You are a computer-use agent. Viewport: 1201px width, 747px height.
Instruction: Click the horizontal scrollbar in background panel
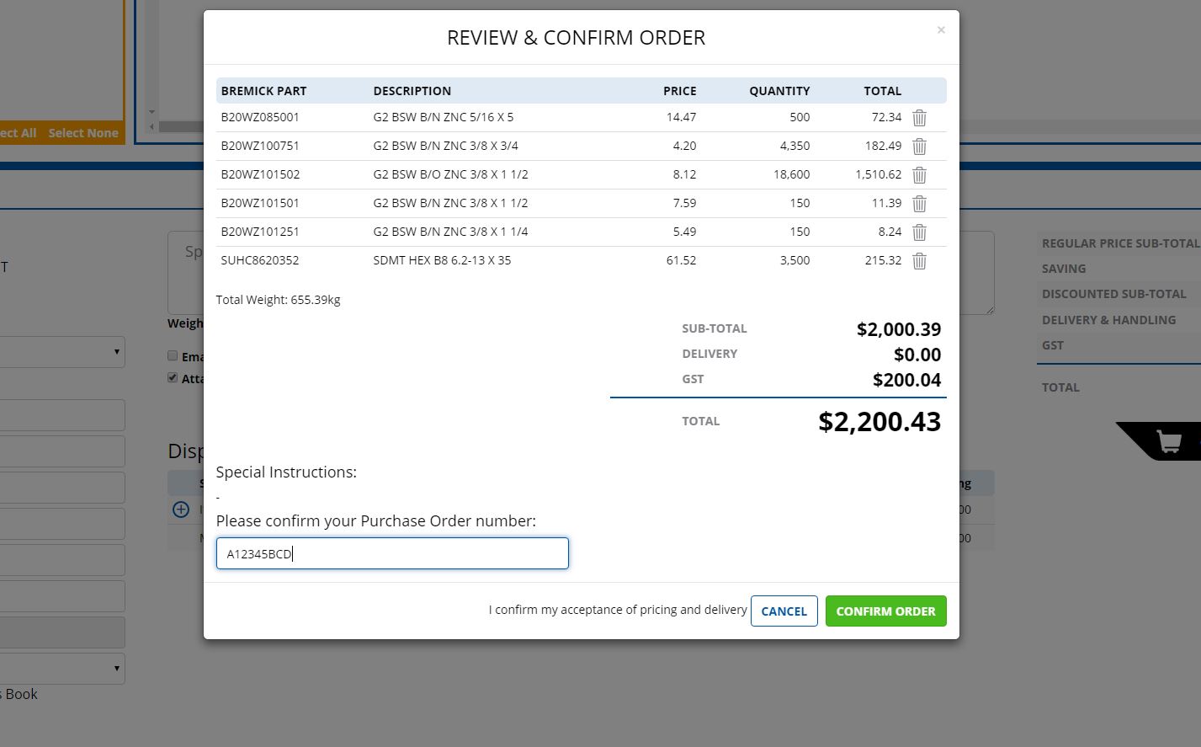tap(181, 126)
